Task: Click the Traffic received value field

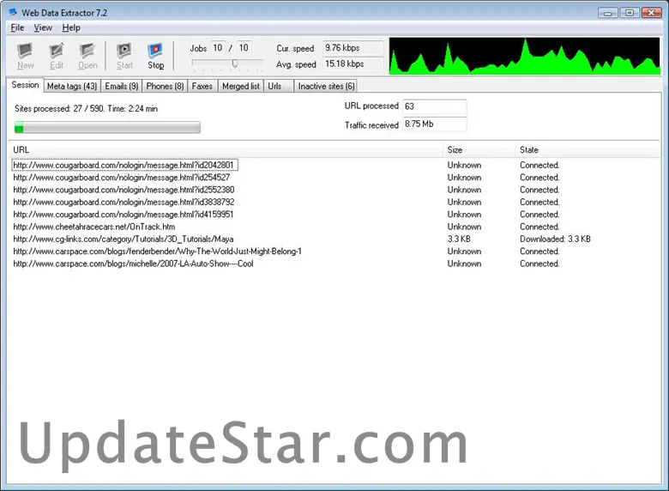Action: [x=434, y=124]
